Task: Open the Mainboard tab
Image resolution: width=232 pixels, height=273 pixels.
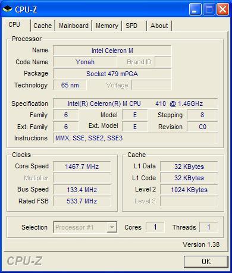Action: click(74, 26)
